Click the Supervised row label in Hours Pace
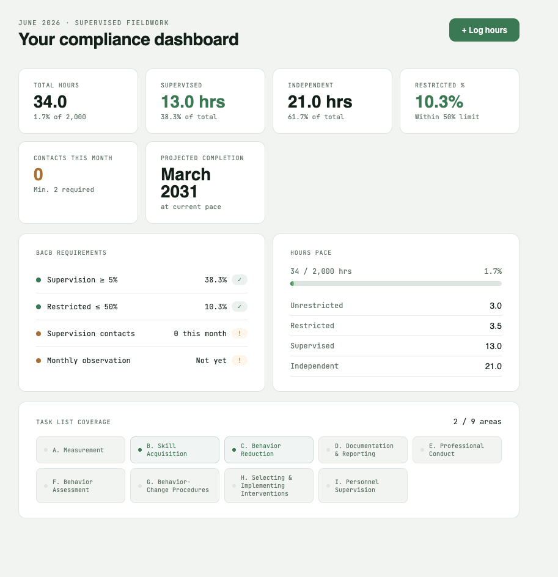Screen dimensions: 558x577 [312, 346]
